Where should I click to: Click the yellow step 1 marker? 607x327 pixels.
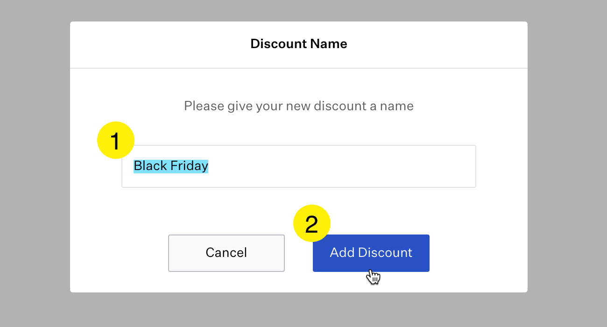tap(115, 140)
